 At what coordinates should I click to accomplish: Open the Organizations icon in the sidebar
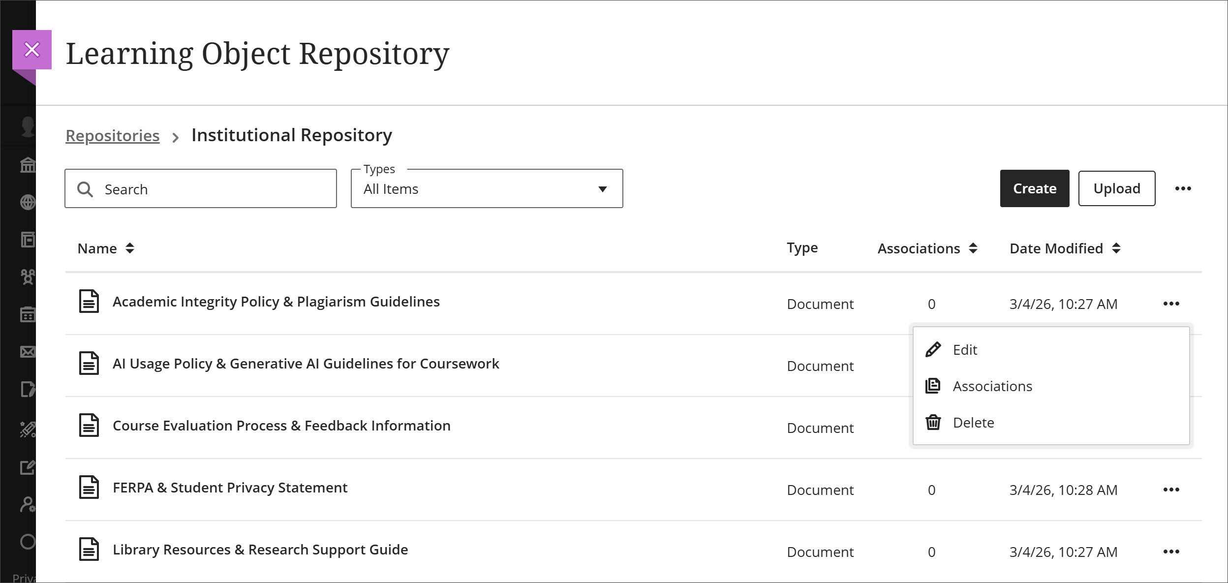coord(28,278)
